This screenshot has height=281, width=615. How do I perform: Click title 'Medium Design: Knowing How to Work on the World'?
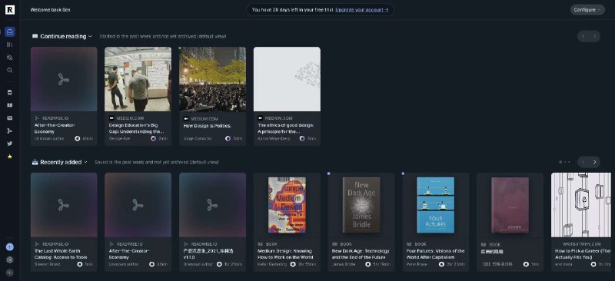tap(285, 254)
